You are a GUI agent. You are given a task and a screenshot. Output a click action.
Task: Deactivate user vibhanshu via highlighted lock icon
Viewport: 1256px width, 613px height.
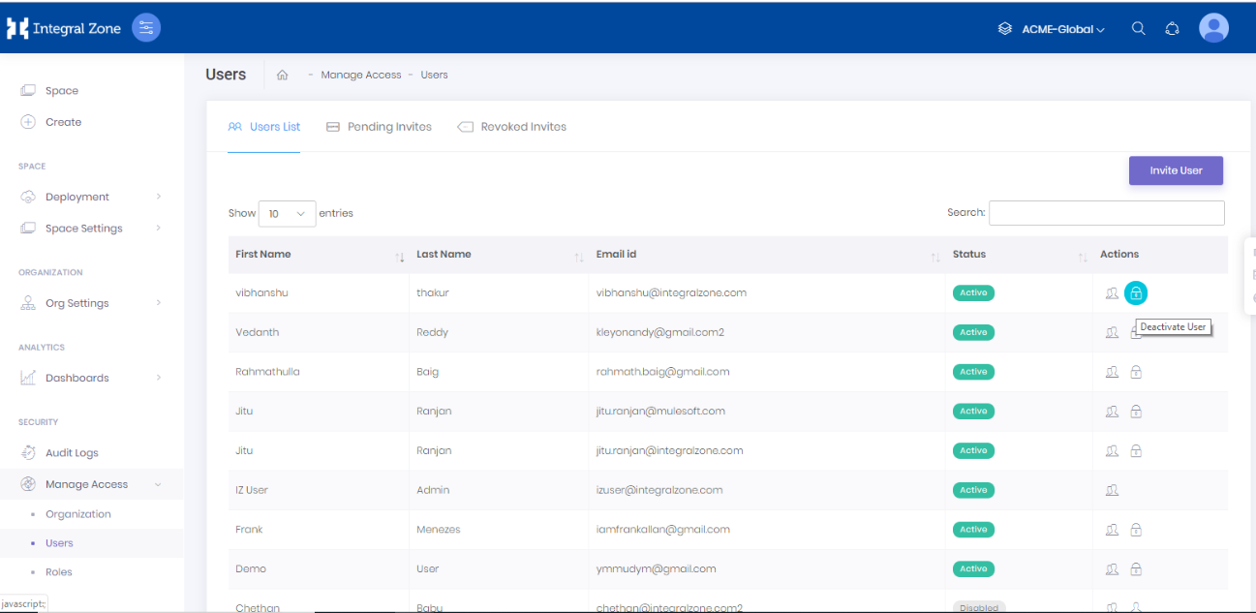pos(1137,292)
